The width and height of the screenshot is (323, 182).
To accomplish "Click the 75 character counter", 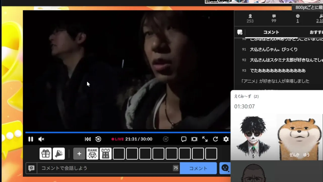I will [176, 168].
